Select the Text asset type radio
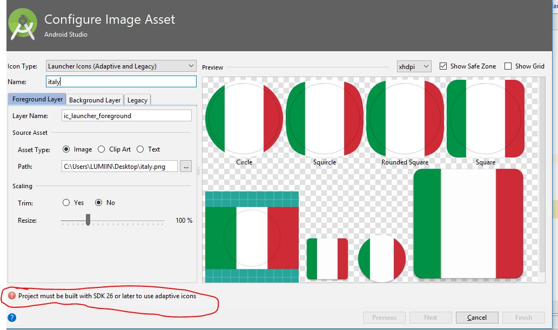This screenshot has width=558, height=330. (x=140, y=149)
